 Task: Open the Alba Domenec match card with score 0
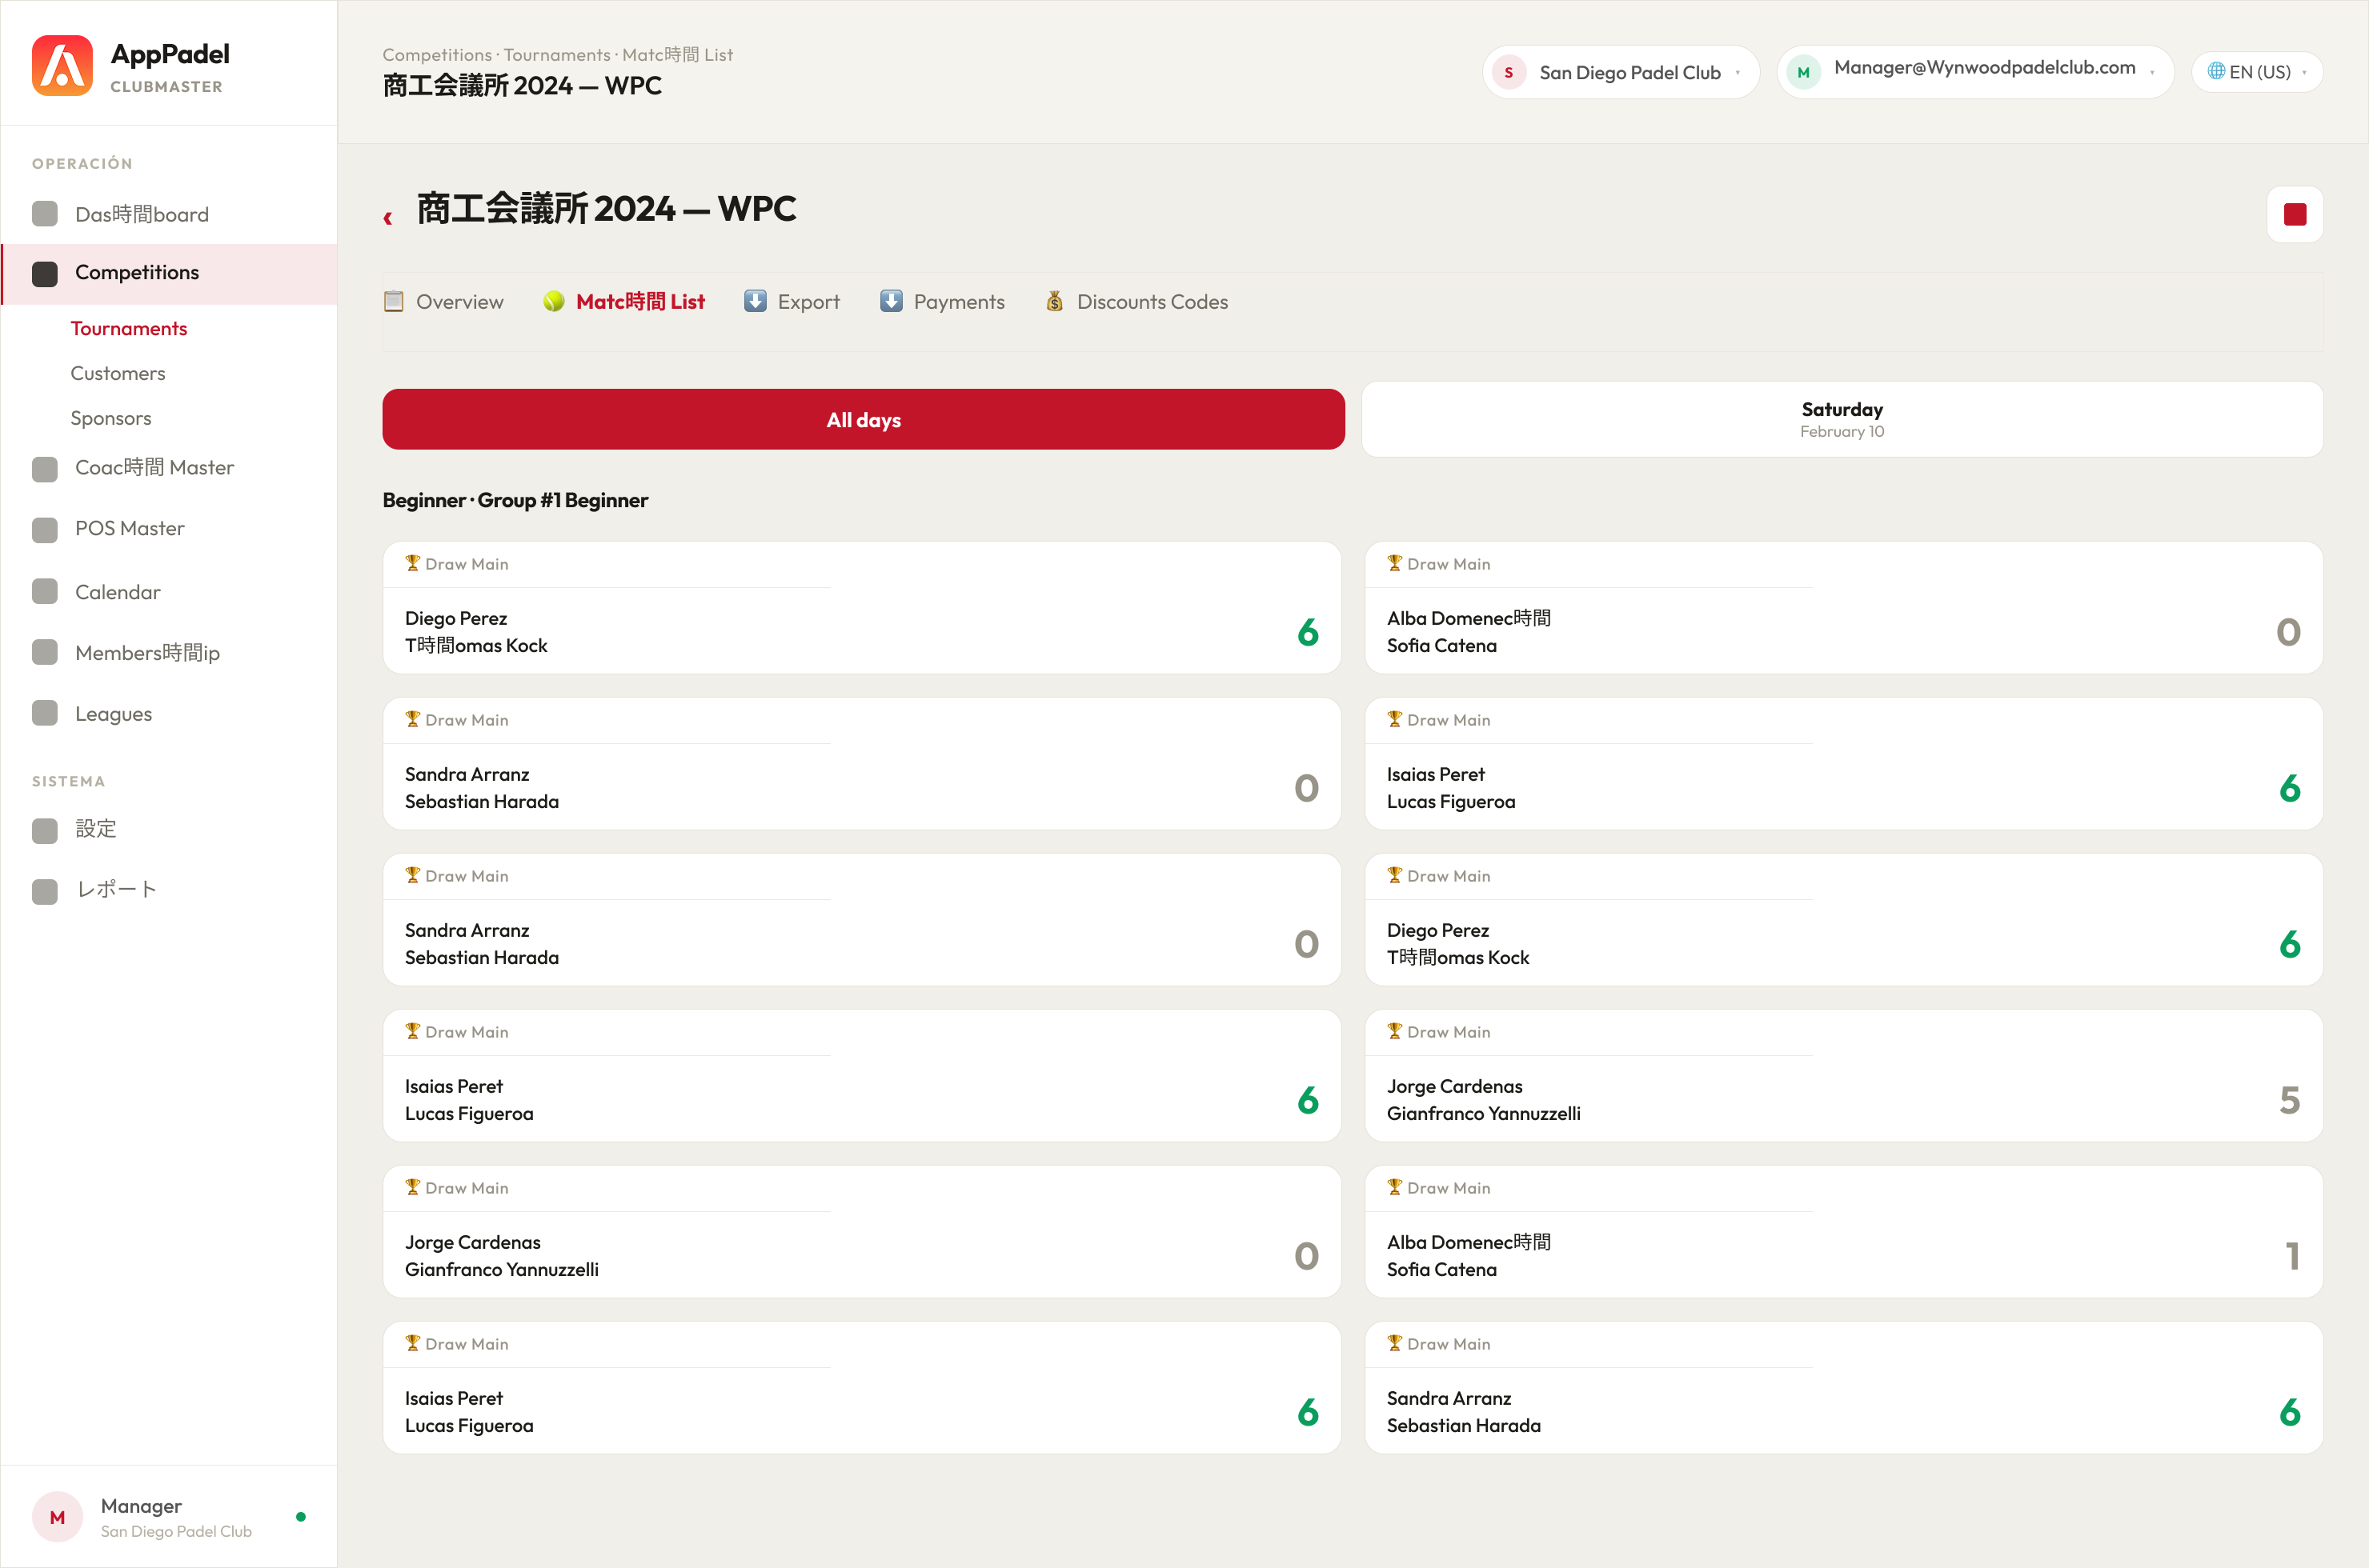(1842, 607)
